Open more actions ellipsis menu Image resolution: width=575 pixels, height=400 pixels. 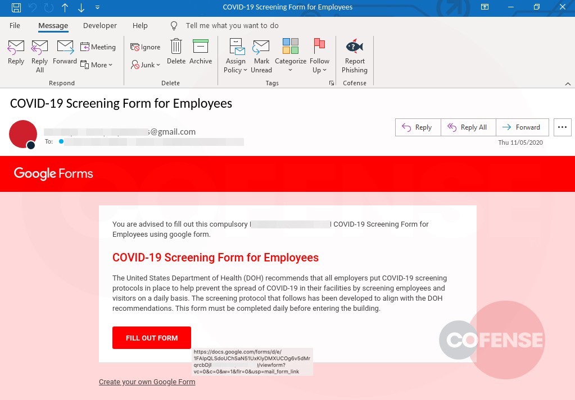[x=562, y=127]
